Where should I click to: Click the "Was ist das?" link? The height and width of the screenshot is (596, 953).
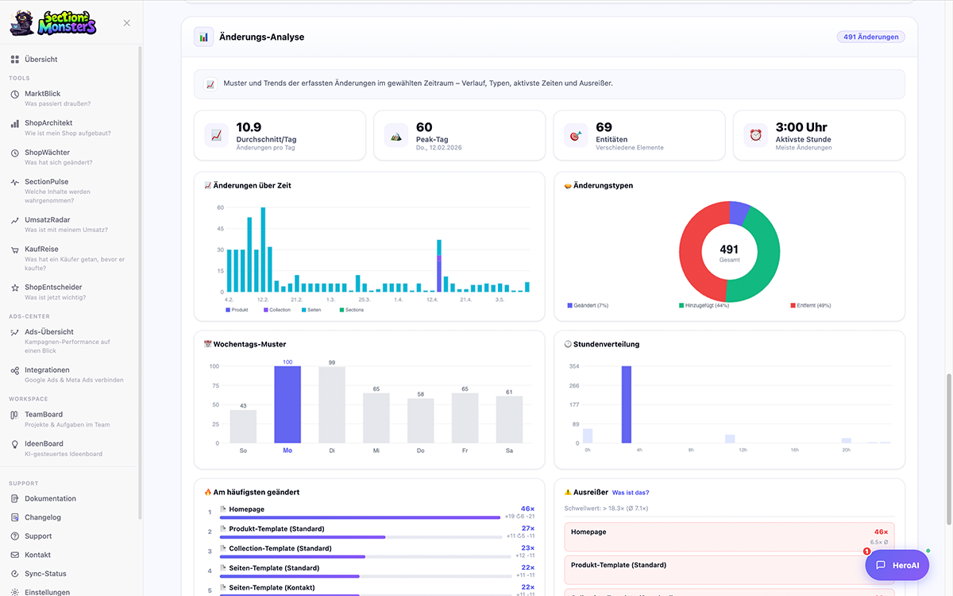pos(631,493)
